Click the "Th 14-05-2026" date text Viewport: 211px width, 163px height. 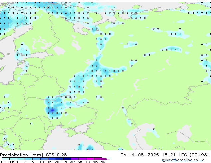coord(140,155)
